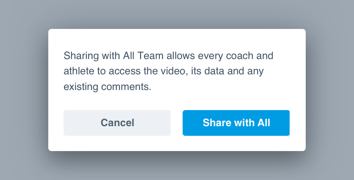Share the video with the whole team
This screenshot has width=354, height=180.
236,123
